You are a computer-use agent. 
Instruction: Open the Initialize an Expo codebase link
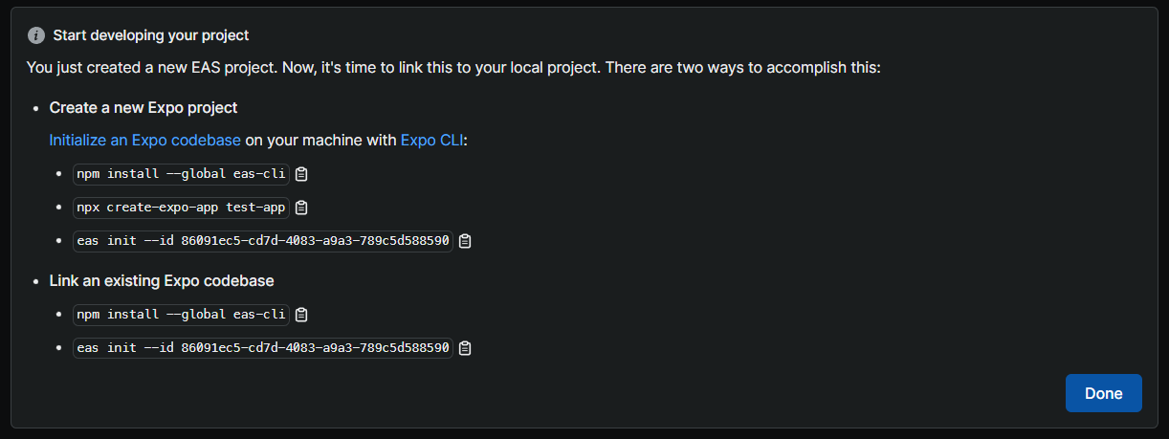click(x=145, y=140)
